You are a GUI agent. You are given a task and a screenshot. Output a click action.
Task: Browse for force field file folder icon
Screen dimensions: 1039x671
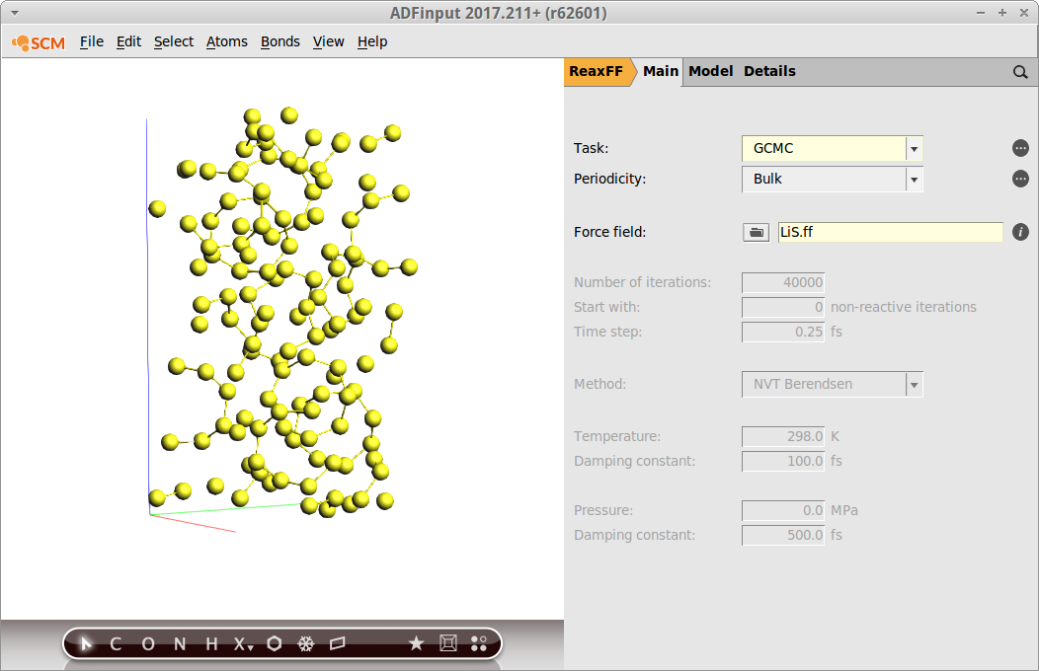click(x=757, y=232)
